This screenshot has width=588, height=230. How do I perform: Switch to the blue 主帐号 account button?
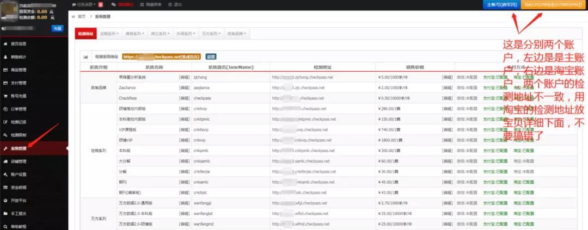pos(502,5)
